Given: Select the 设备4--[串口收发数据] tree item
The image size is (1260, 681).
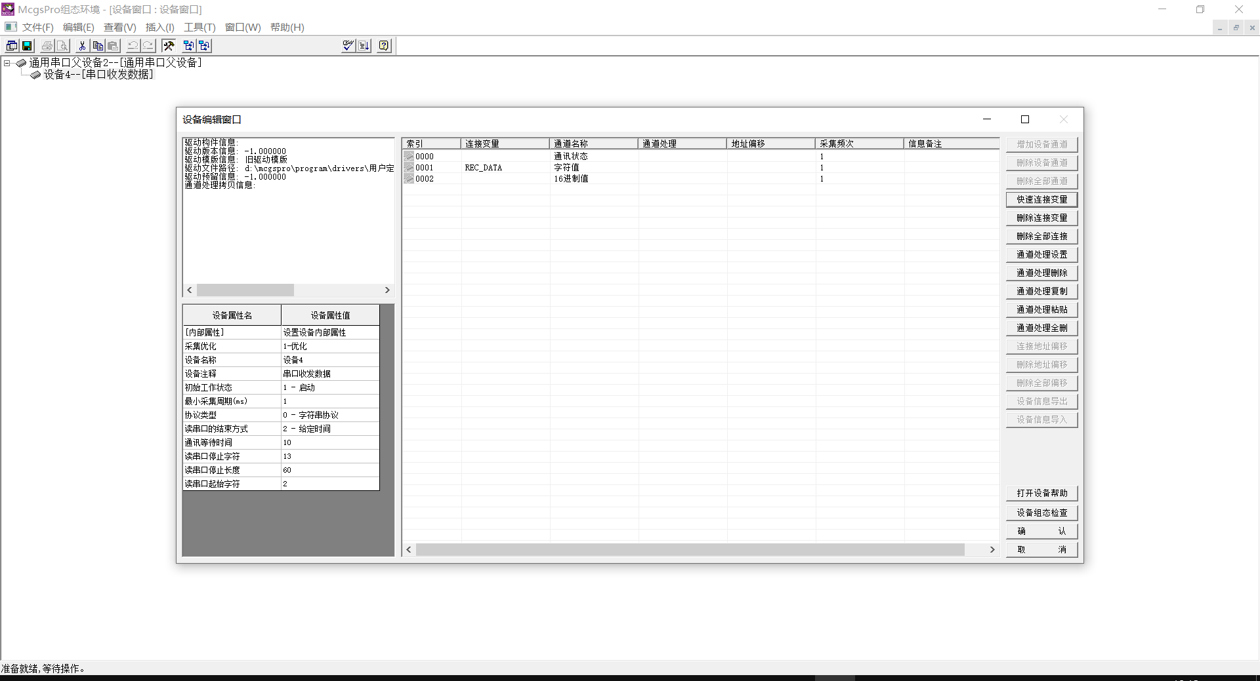Looking at the screenshot, I should point(98,75).
